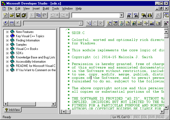Expand the Samples tree node

(7, 45)
